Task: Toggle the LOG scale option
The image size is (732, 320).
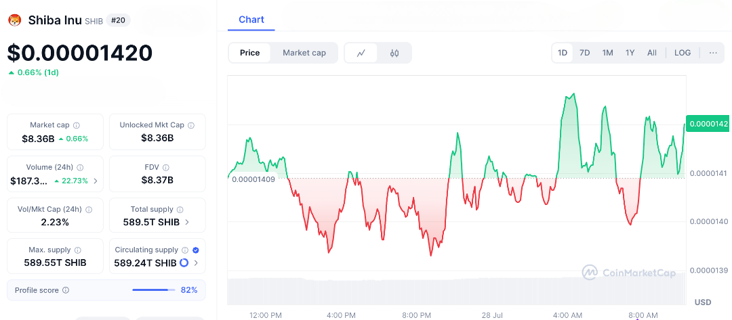Action: pos(683,53)
